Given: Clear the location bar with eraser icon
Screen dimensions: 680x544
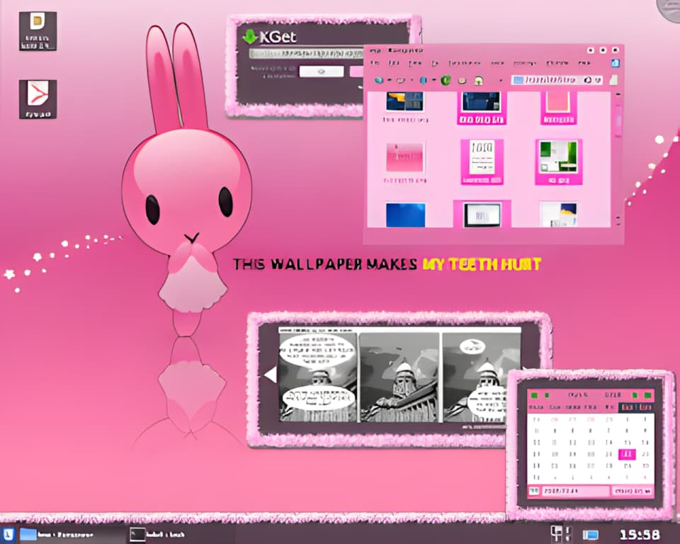Looking at the screenshot, I should (588, 80).
